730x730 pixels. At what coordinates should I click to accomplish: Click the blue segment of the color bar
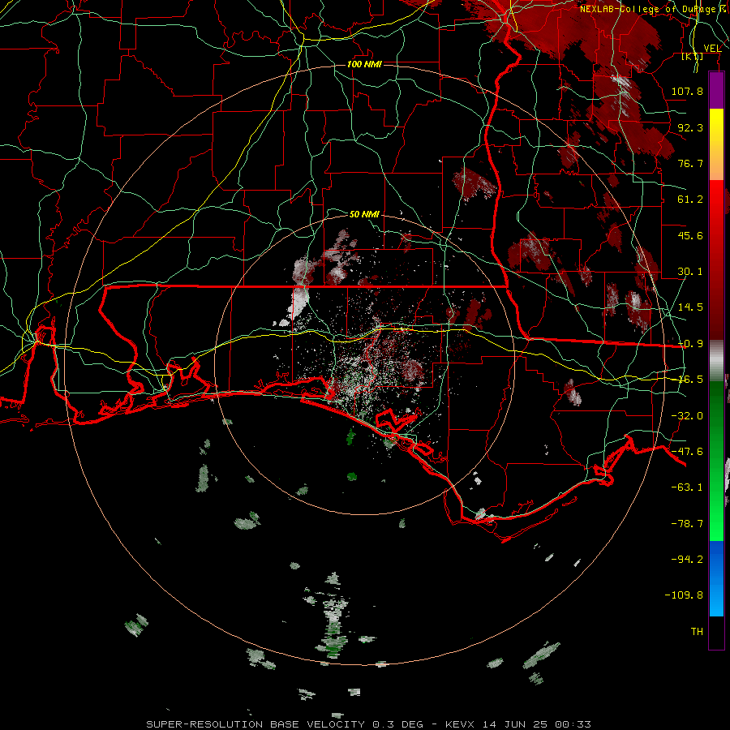click(x=716, y=578)
